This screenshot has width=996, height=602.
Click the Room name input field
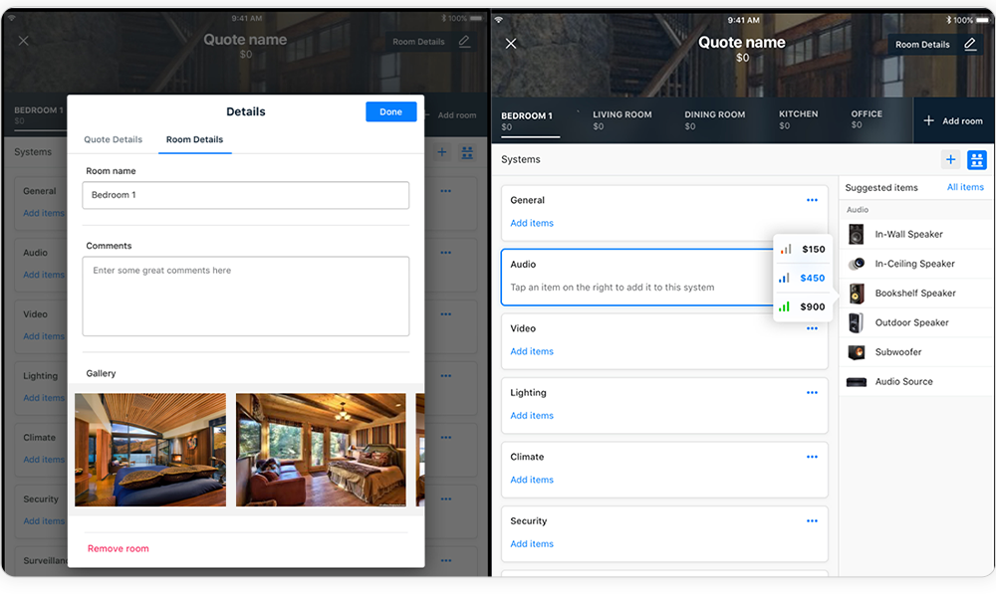coord(245,195)
